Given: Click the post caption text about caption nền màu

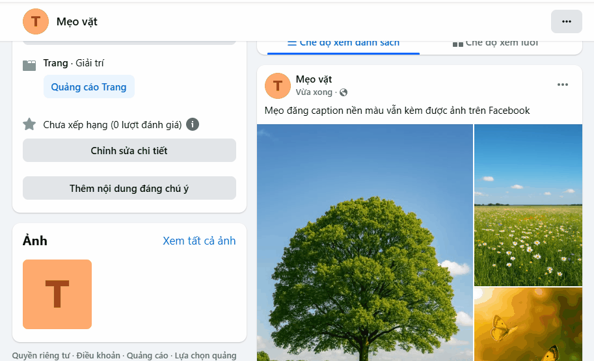Looking at the screenshot, I should 397,111.
